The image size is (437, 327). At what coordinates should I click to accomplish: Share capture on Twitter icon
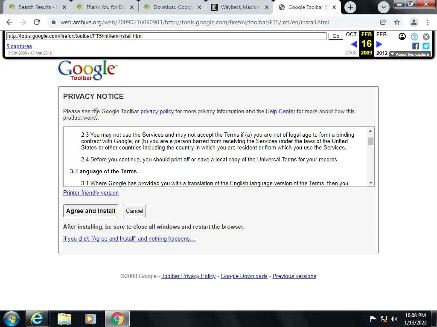click(x=426, y=46)
